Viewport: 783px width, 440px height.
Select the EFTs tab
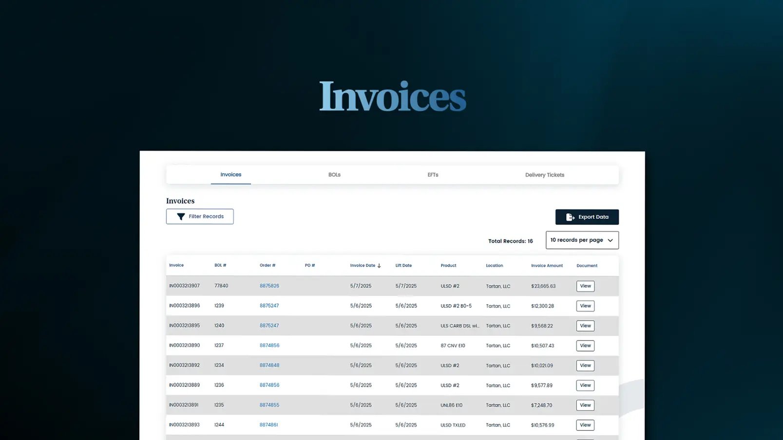[x=433, y=175]
